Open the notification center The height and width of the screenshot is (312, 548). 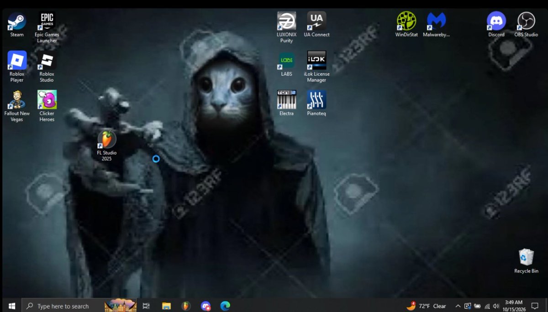pyautogui.click(x=535, y=306)
